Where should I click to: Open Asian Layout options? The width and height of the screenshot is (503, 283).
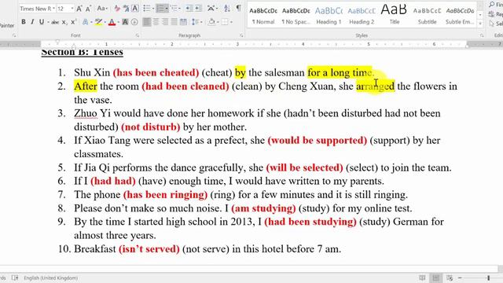(x=211, y=9)
